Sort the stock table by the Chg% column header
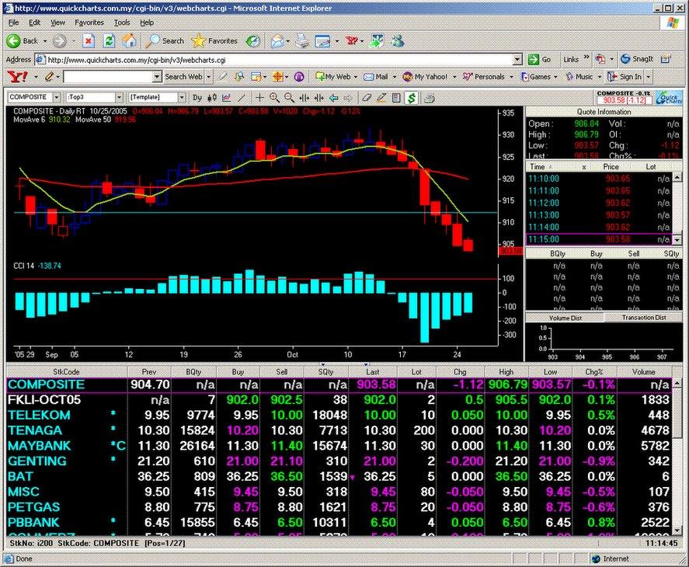Screen dimensions: 689x567 594,372
